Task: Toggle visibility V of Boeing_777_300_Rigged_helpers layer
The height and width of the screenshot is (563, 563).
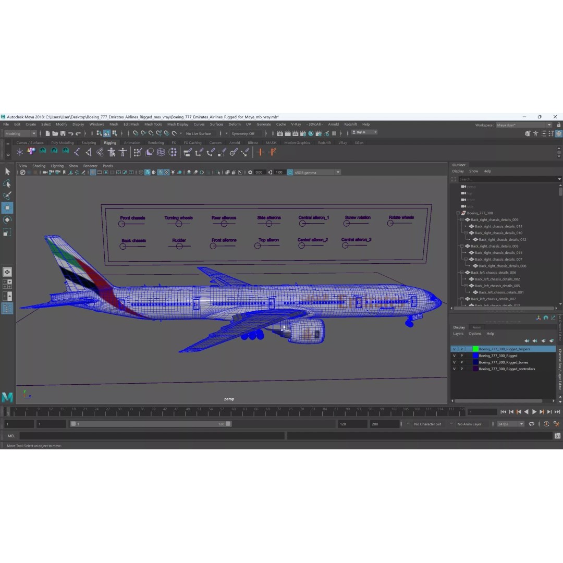Action: pos(454,349)
